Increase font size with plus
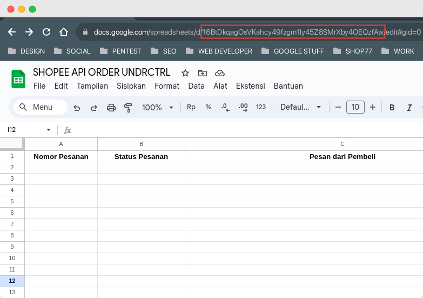 [x=373, y=107]
